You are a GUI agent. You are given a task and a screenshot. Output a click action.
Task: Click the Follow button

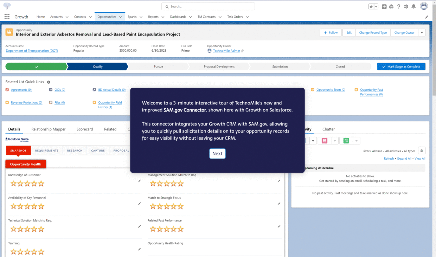(331, 32)
